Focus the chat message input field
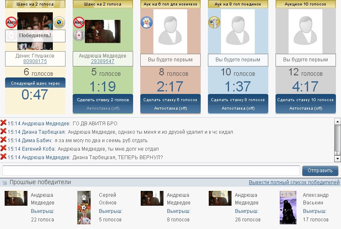This screenshot has width=341, height=229. point(151,171)
